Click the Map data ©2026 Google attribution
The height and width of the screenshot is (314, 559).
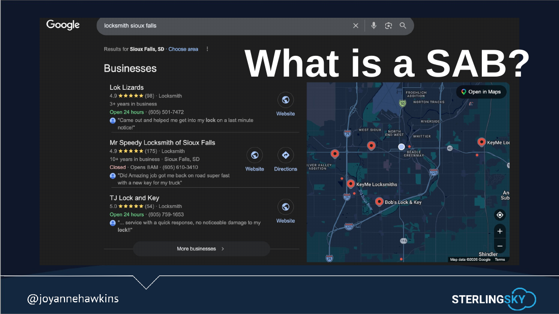pos(470,260)
